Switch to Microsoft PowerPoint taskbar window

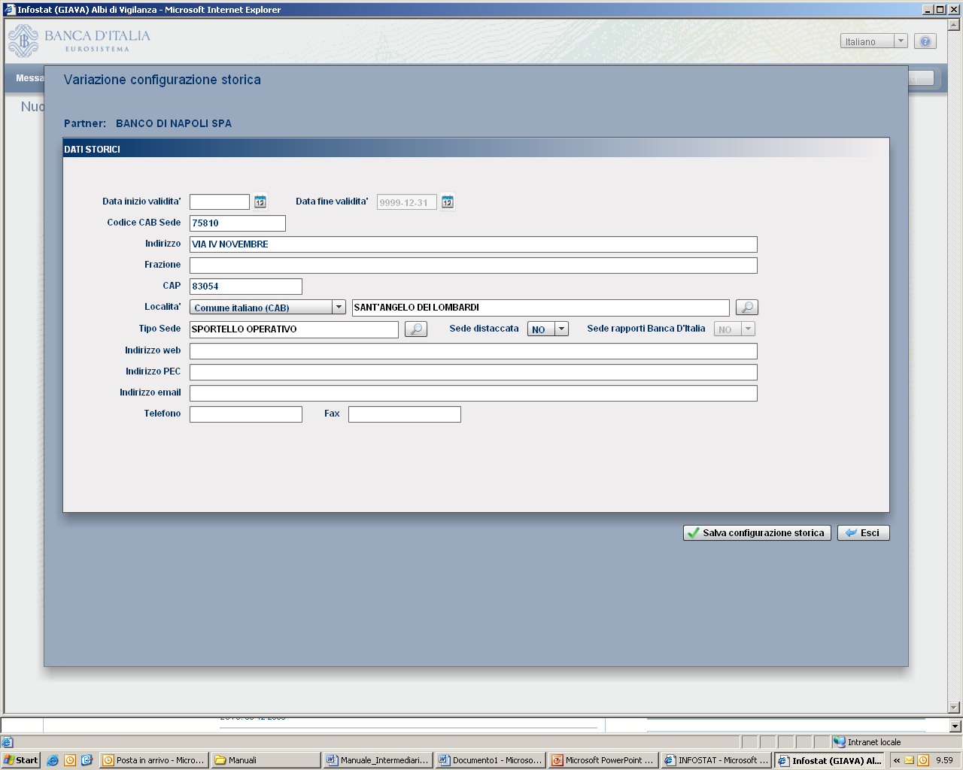point(603,760)
